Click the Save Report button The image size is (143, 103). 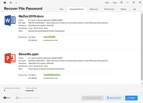(x=114, y=98)
